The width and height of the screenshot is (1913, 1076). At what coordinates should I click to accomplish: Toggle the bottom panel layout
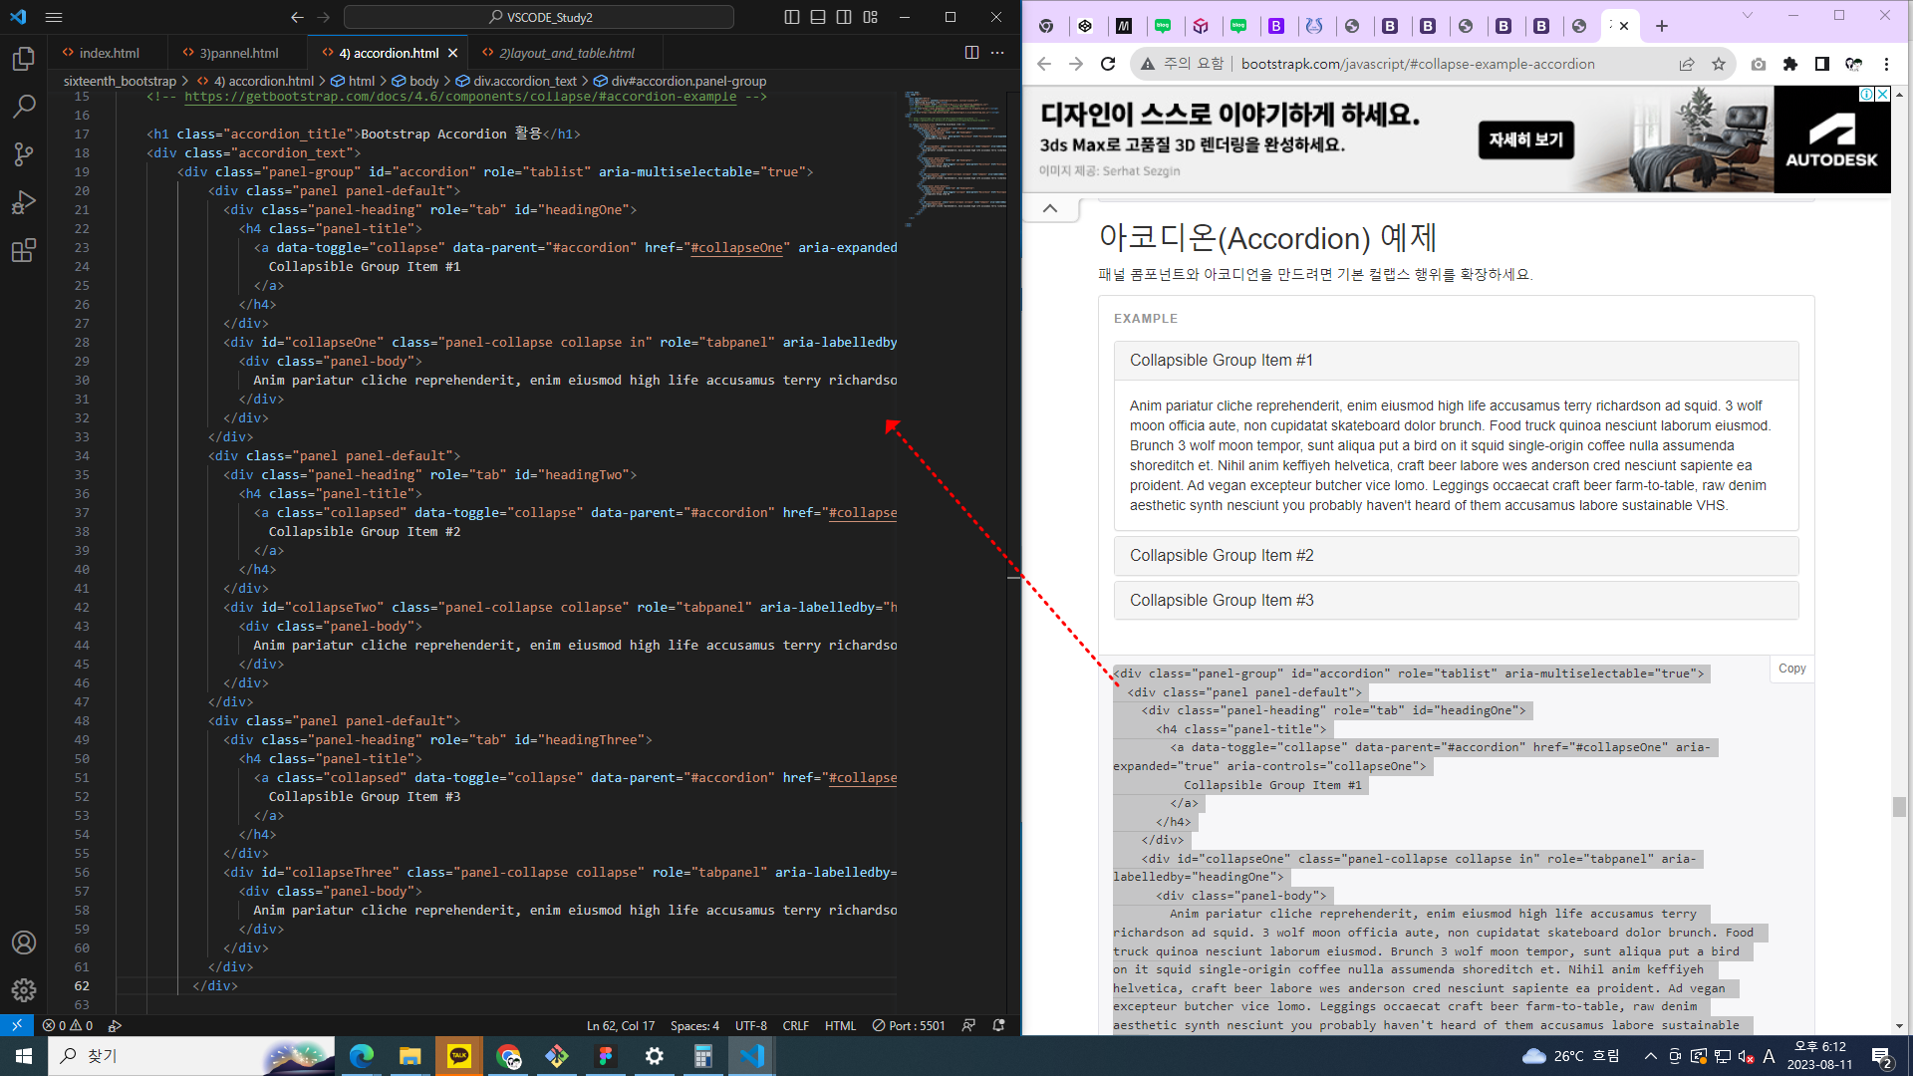818,17
